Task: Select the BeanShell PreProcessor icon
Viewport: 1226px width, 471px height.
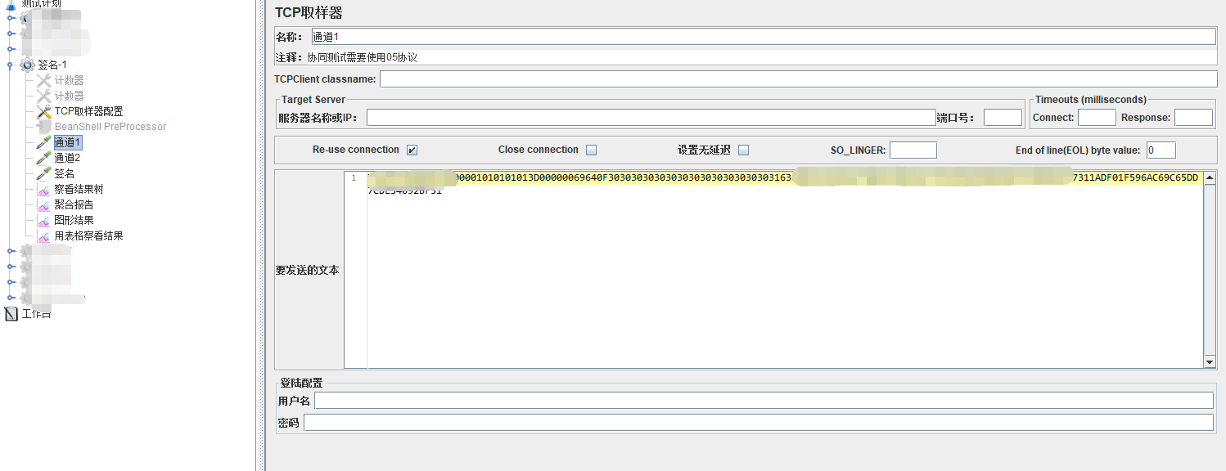Action: (45, 126)
